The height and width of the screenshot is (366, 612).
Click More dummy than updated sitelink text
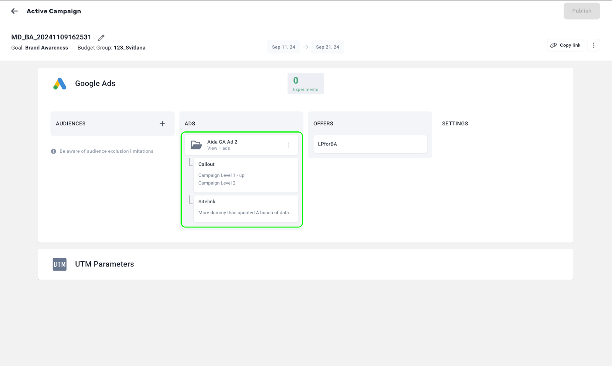[x=246, y=213]
